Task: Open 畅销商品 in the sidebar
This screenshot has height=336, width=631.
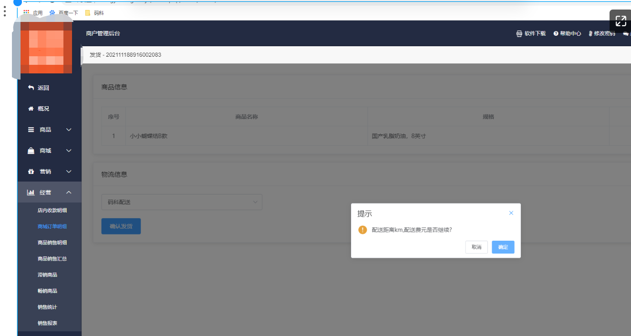Action: [47, 291]
